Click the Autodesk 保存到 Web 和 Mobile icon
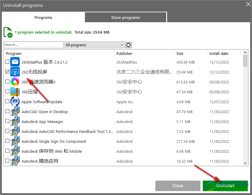The image size is (252, 195). click(x=15, y=151)
